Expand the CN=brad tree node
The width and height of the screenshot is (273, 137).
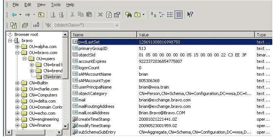click(x=31, y=65)
